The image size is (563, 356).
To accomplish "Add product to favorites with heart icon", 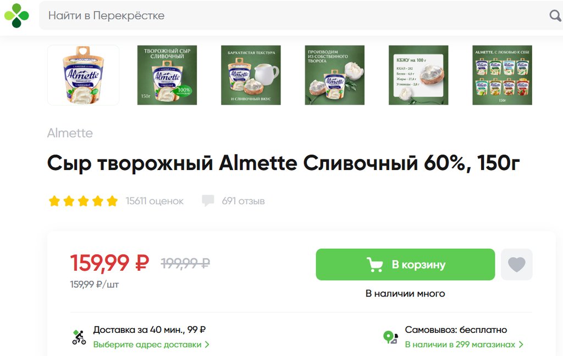I will pos(516,265).
